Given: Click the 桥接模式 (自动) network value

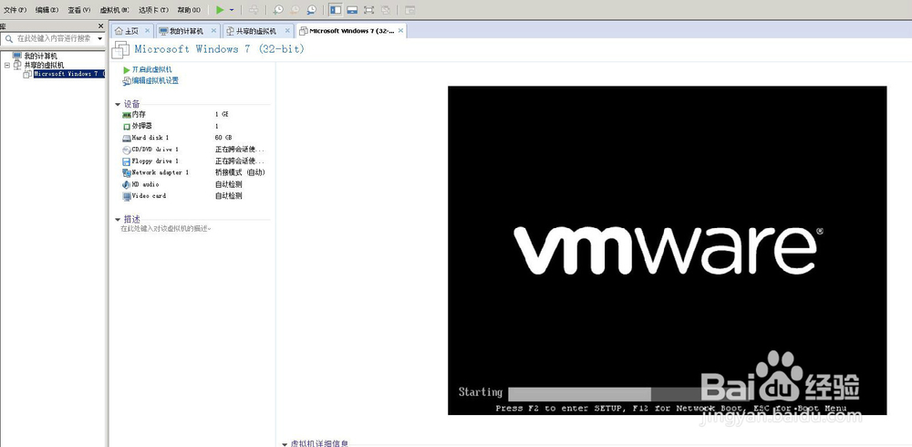Looking at the screenshot, I should click(x=240, y=172).
